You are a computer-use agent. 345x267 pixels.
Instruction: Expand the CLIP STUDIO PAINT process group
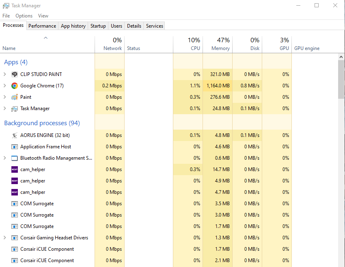4,74
